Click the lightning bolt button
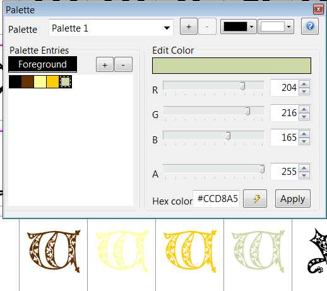The width and height of the screenshot is (327, 291). point(255,199)
